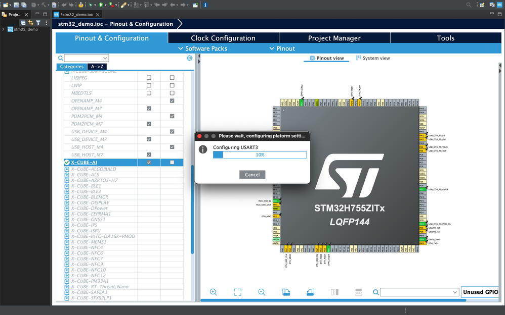Toggle the USB_DEVICE_M7 checkbox
This screenshot has height=315, width=505.
tap(149, 139)
